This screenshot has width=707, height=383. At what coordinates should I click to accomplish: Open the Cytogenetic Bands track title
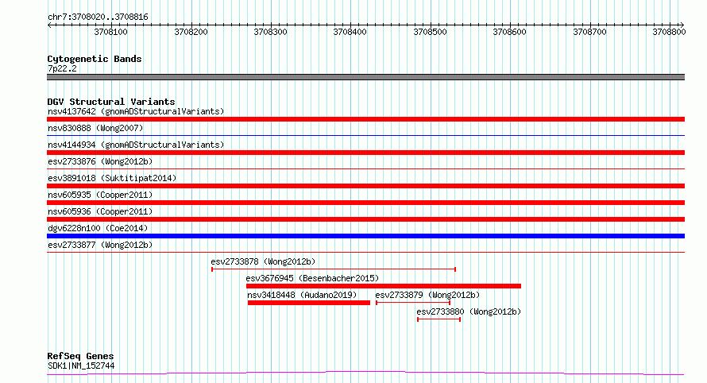(x=95, y=59)
